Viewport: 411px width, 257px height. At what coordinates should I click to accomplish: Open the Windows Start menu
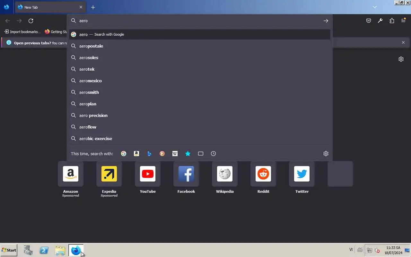[9, 250]
